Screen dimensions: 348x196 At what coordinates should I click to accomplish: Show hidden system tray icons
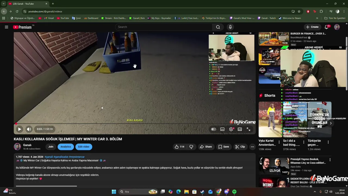coord(315,192)
